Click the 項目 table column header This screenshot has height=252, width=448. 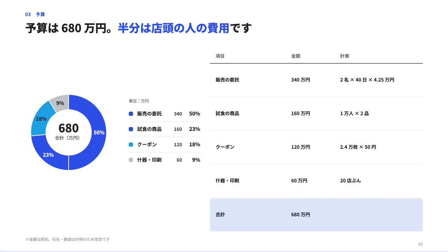tap(220, 56)
